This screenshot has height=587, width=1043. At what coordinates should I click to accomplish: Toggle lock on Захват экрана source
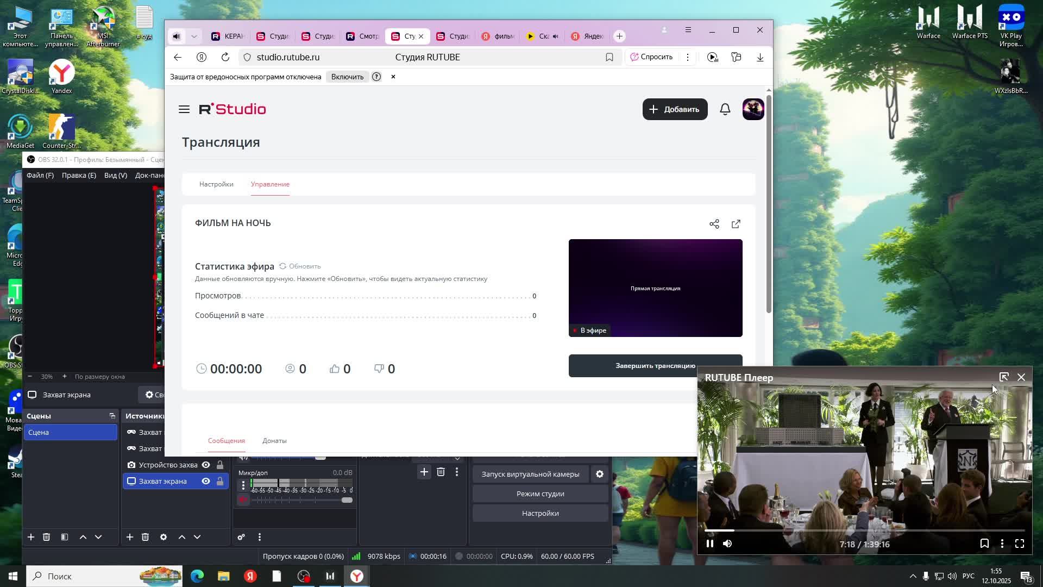(x=220, y=481)
